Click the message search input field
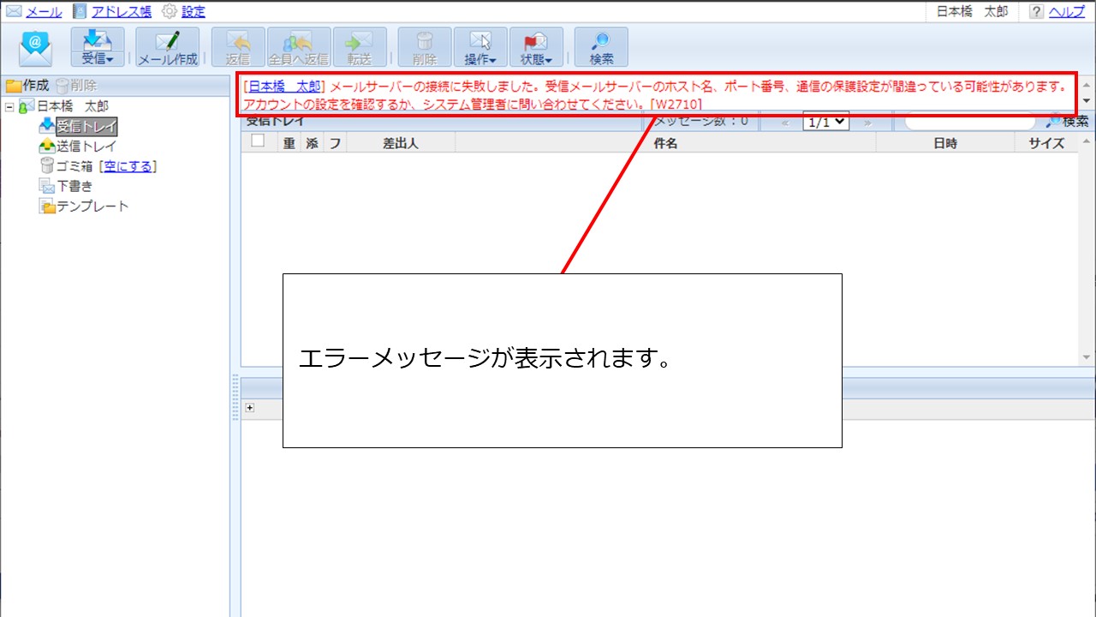The width and height of the screenshot is (1096, 617). pyautogui.click(x=970, y=122)
